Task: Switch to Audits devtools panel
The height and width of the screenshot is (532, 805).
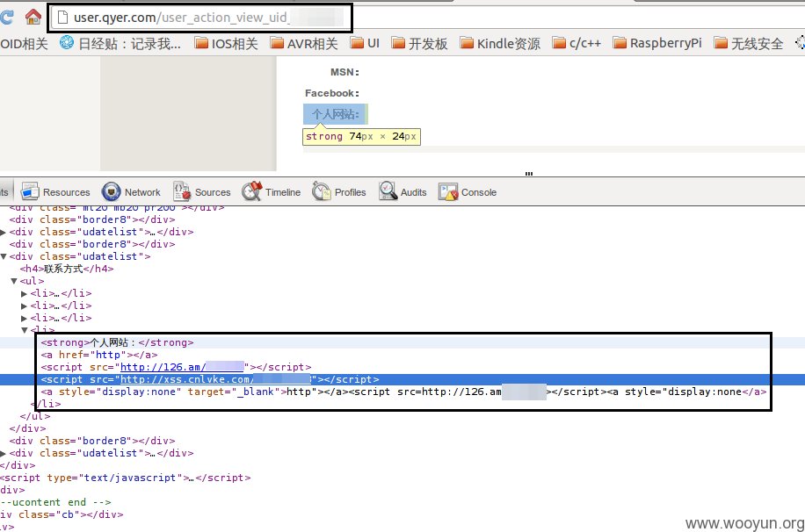Action: tap(403, 192)
